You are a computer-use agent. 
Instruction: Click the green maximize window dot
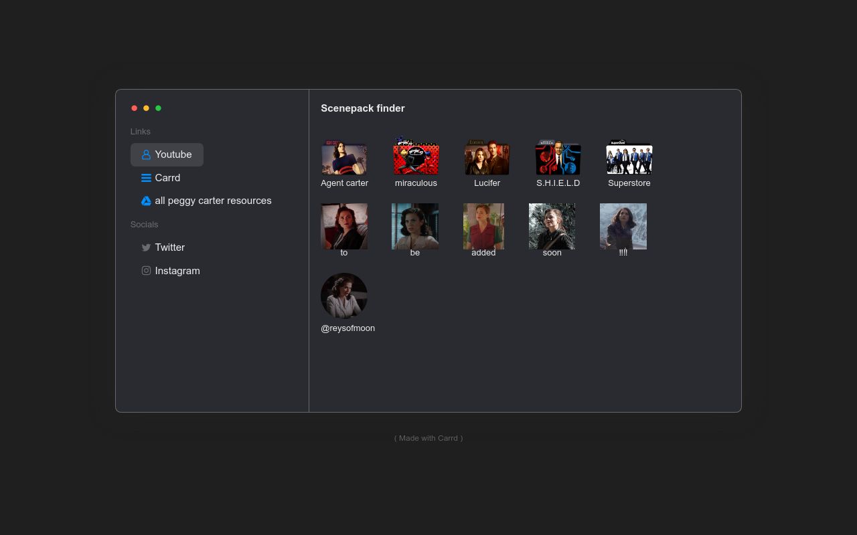click(x=159, y=108)
